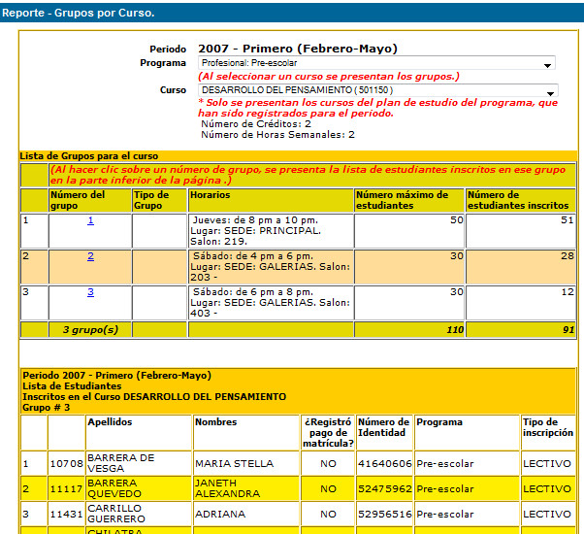584x534 pixels.
Task: Click the 'Reporte - Grupos por Curso.' title
Action: pos(79,13)
